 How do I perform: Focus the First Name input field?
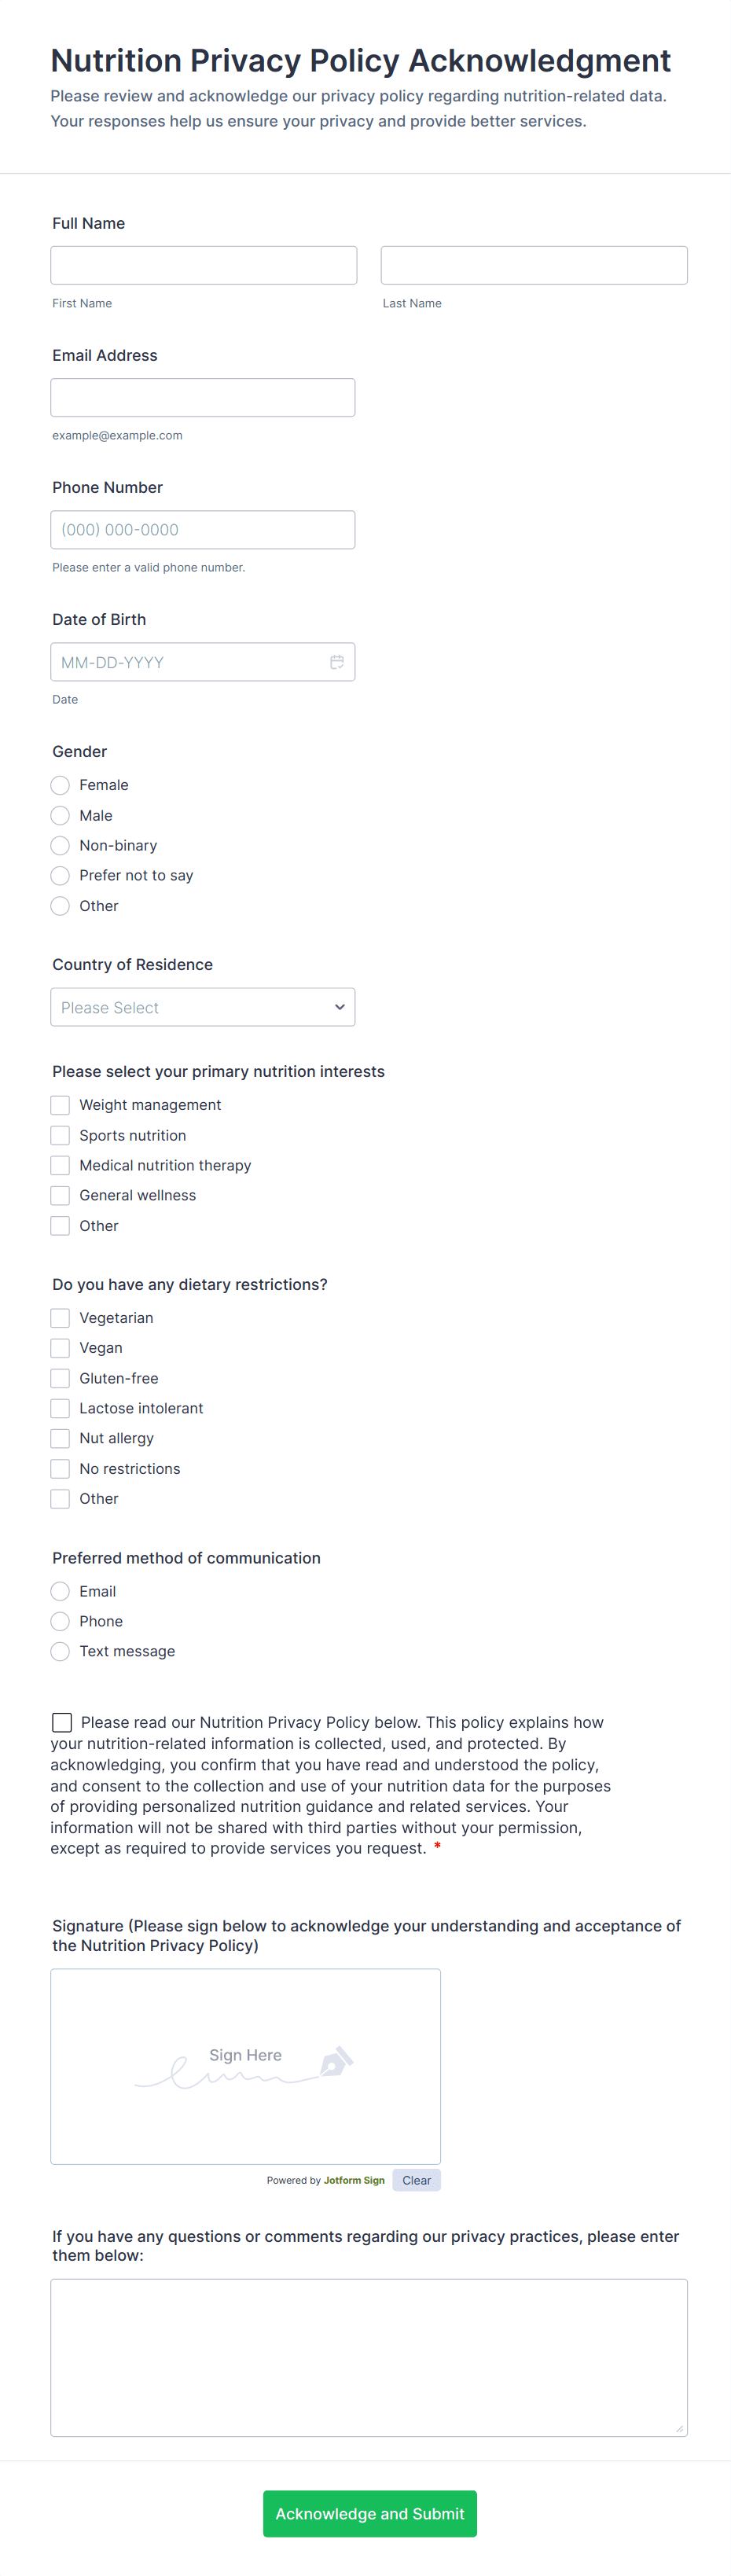(204, 265)
